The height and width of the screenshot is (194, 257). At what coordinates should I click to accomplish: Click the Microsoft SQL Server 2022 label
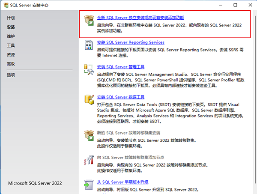[35, 183]
